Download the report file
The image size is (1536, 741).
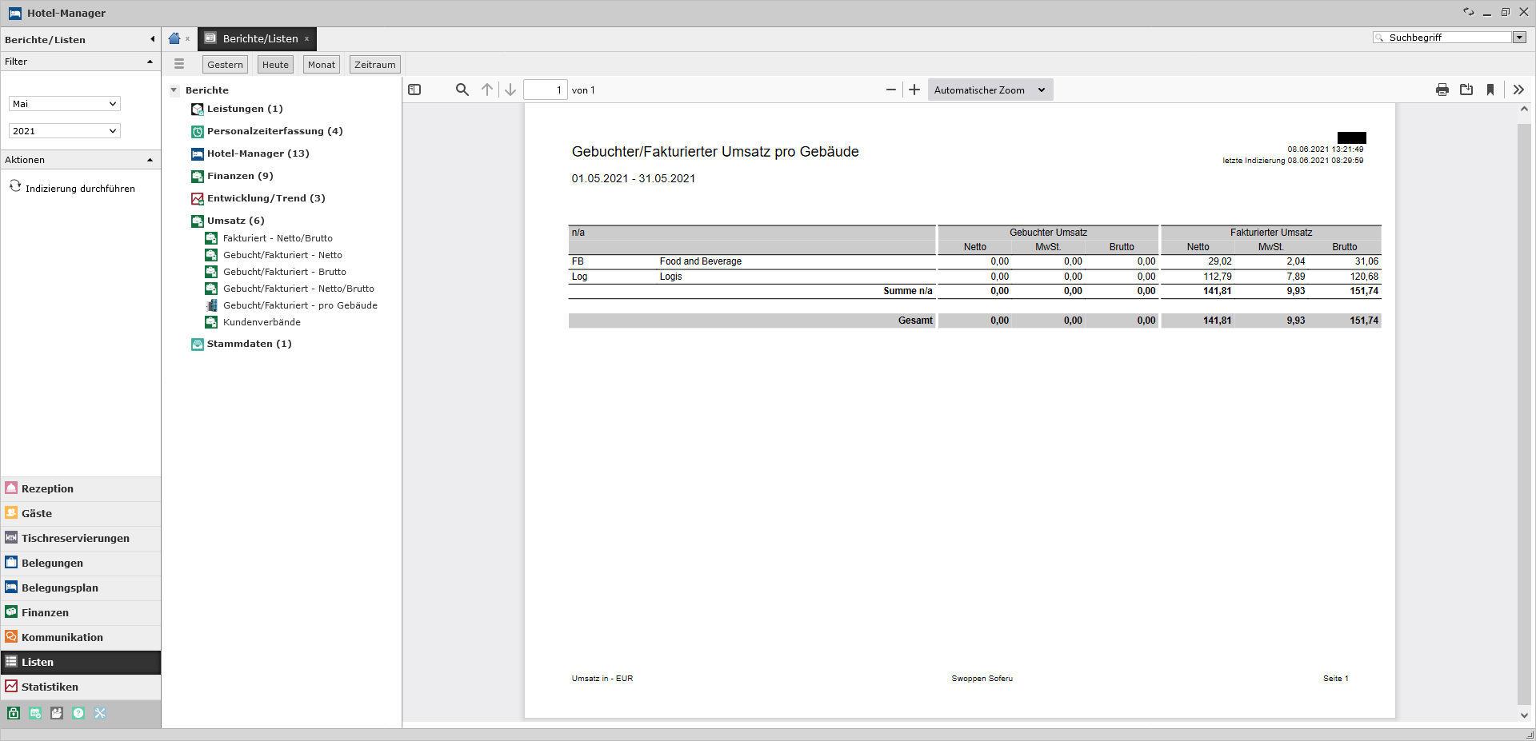[x=1466, y=90]
